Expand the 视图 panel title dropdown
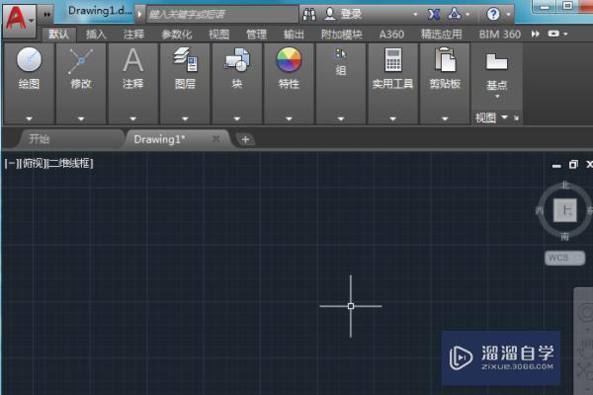This screenshot has width=593, height=395. (x=504, y=118)
